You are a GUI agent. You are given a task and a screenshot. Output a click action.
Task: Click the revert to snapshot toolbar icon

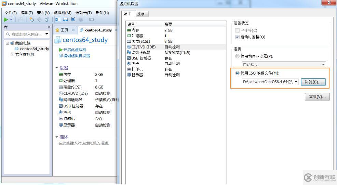tap(39, 19)
